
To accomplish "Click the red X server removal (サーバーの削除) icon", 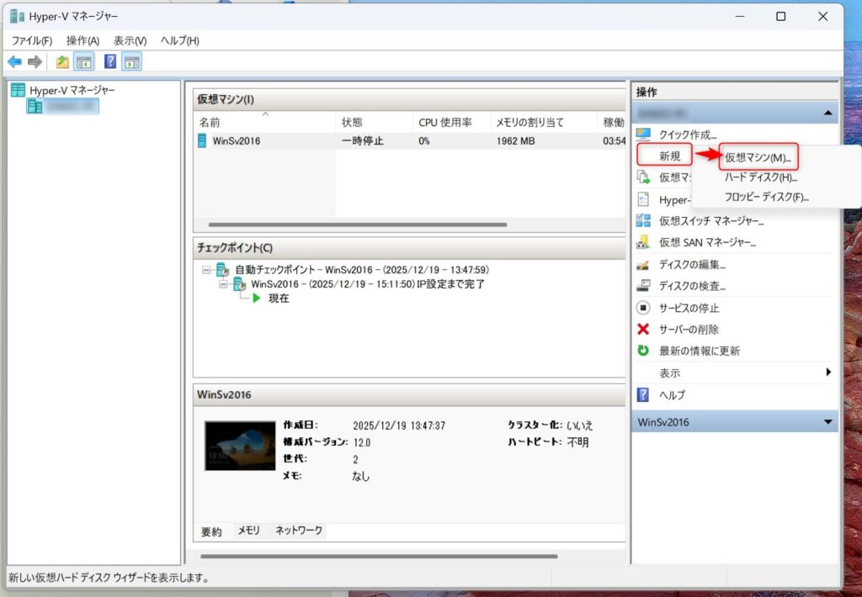I will click(x=644, y=329).
